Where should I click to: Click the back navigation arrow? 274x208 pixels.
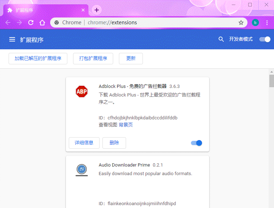8,23
